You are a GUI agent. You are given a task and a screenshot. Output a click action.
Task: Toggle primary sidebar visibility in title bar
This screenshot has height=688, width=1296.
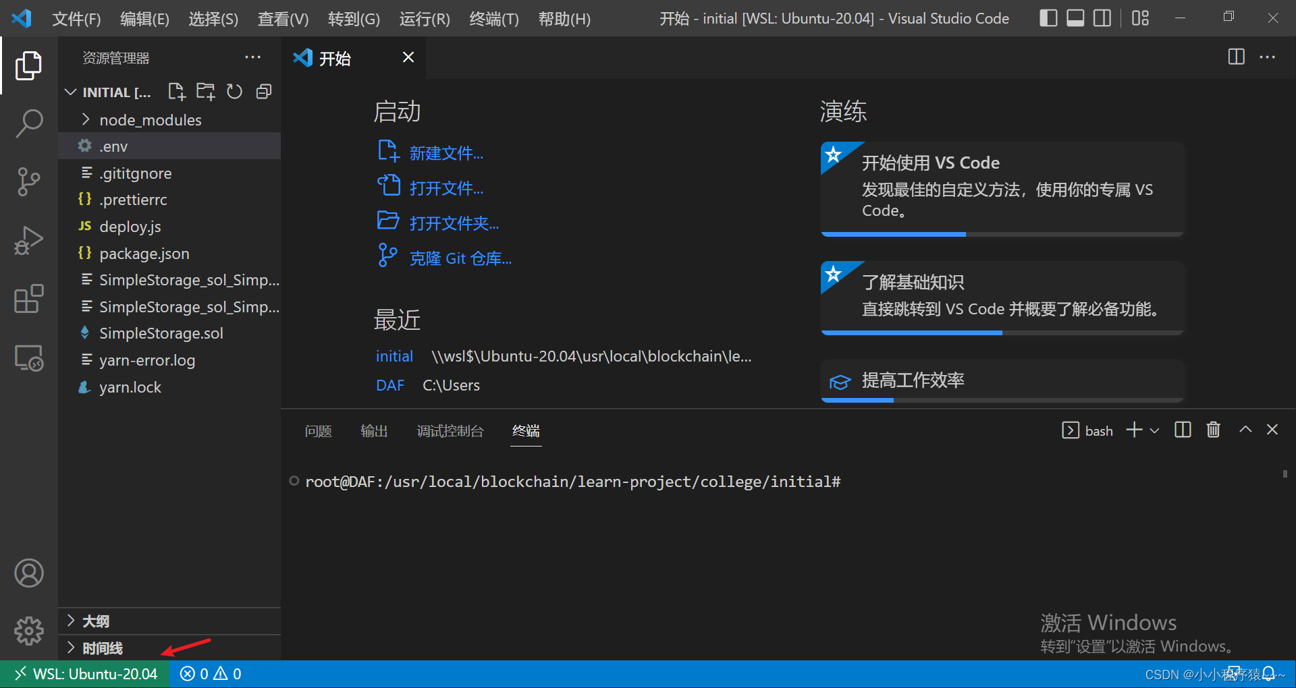click(x=1048, y=18)
